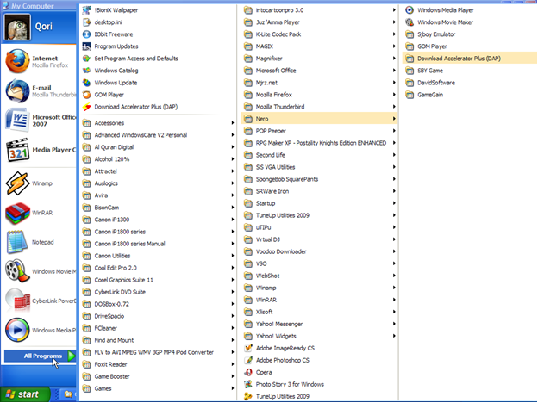Open the Canon iP1300 folder
538x403 pixels.
coord(158,220)
